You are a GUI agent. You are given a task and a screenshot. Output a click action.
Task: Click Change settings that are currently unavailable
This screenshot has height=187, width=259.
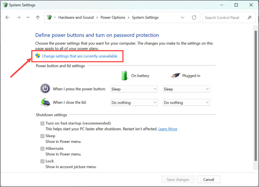pyautogui.click(x=79, y=56)
